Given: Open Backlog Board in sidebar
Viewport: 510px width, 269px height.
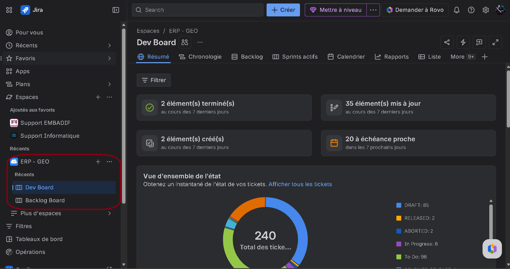Looking at the screenshot, I should pyautogui.click(x=64, y=200).
